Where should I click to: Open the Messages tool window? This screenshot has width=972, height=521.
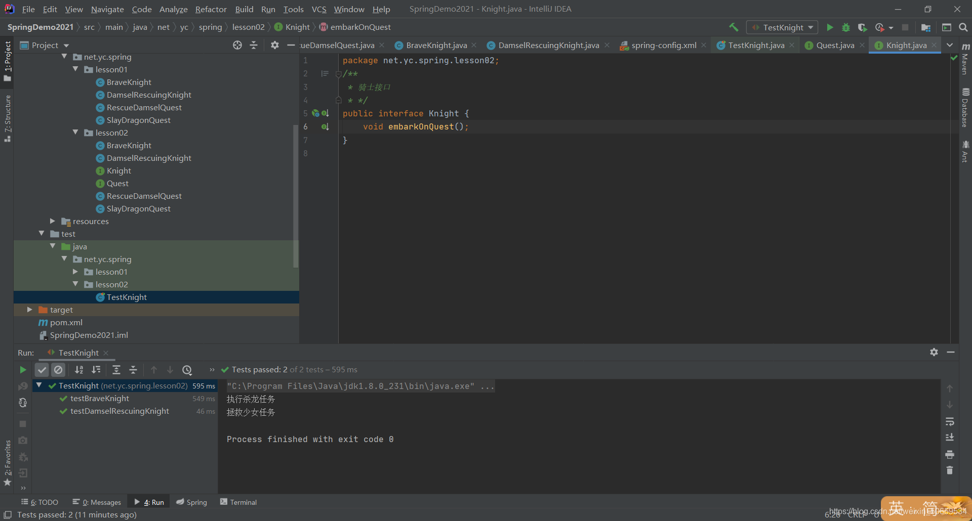click(x=97, y=502)
